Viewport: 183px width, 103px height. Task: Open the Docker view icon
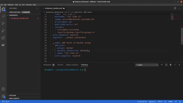coord(3,45)
